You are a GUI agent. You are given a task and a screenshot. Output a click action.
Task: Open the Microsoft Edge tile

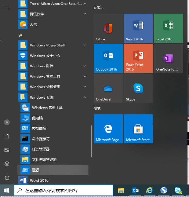pyautogui.click(x=108, y=129)
